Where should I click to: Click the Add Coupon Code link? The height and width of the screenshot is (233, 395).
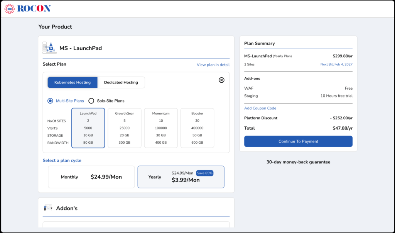tap(260, 108)
